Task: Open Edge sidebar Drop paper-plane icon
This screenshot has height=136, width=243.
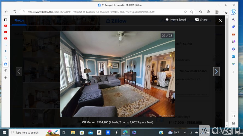Action: click(233, 64)
